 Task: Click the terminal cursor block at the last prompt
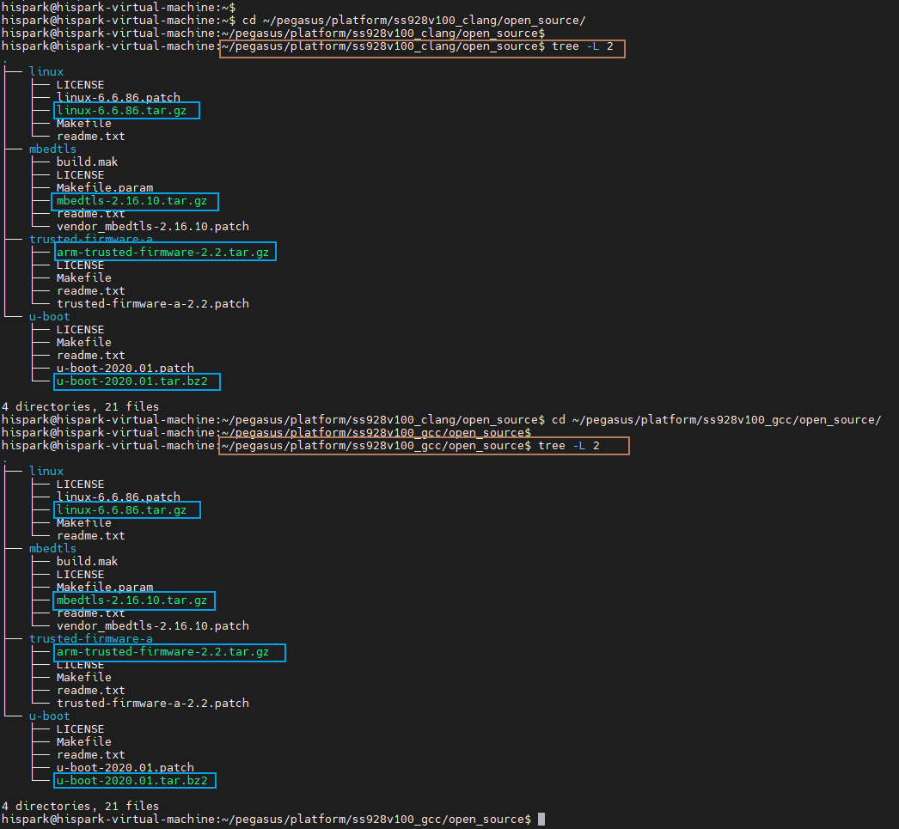541,820
